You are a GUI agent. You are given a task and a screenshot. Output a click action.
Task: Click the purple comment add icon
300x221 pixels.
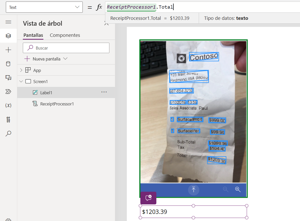[148, 198]
